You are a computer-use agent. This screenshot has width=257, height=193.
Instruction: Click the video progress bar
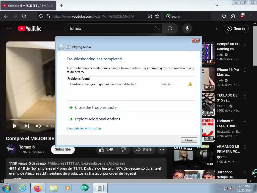32,119
